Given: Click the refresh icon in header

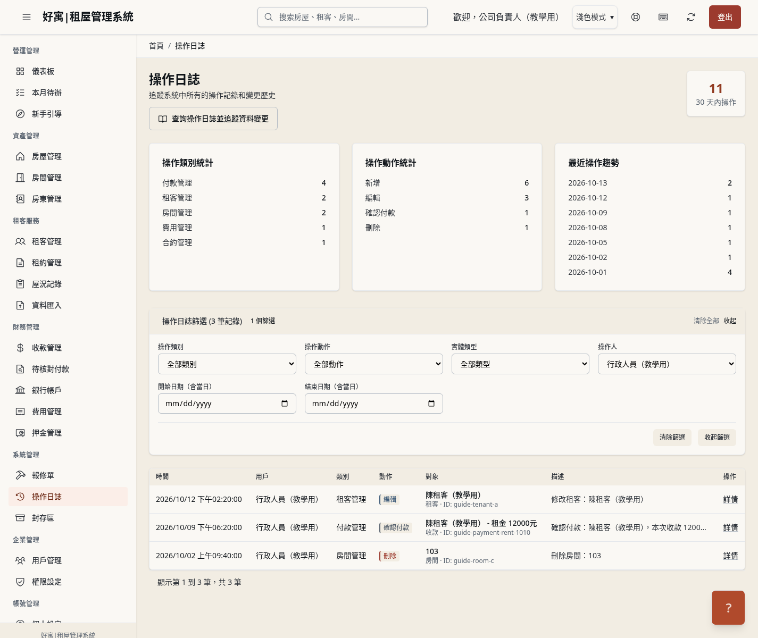Looking at the screenshot, I should coord(691,17).
